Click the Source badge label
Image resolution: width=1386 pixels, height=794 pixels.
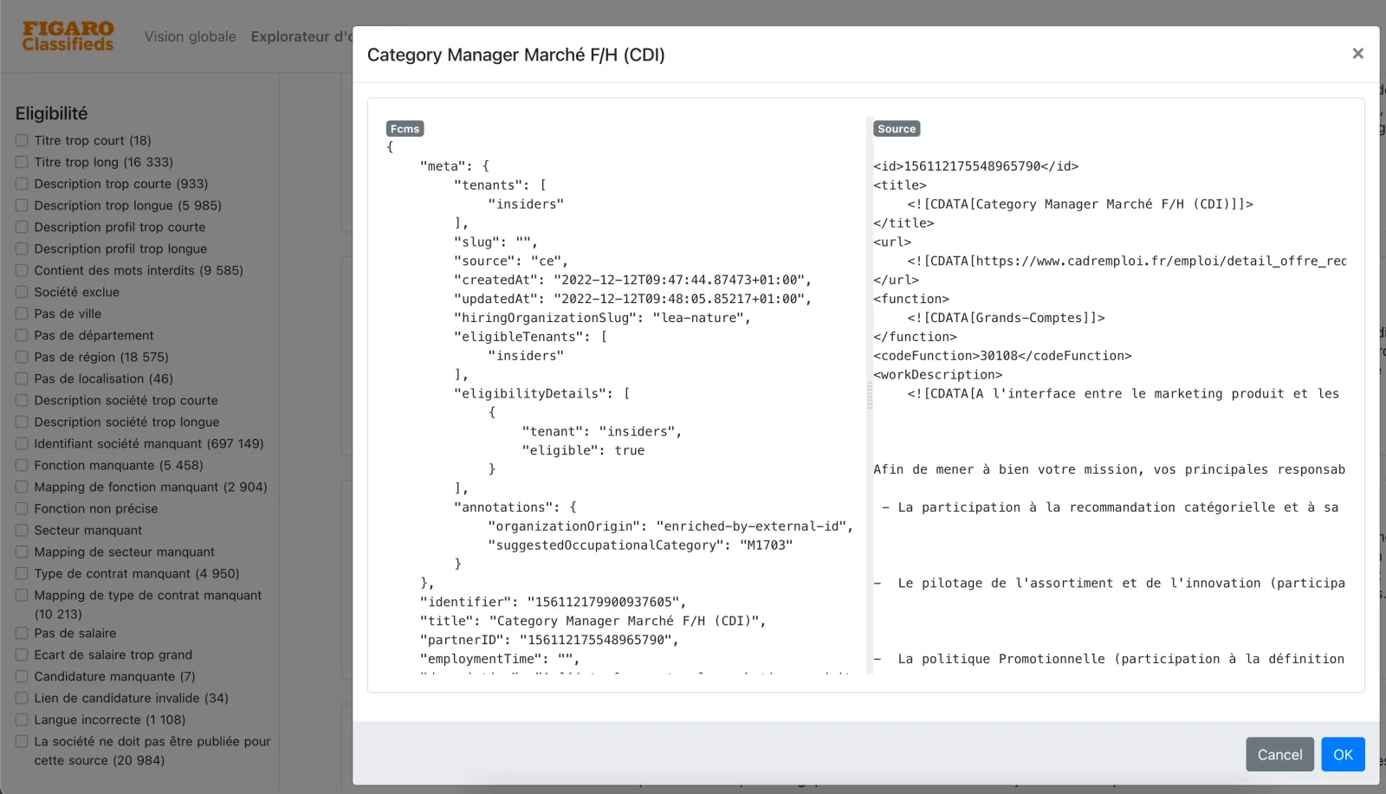897,129
